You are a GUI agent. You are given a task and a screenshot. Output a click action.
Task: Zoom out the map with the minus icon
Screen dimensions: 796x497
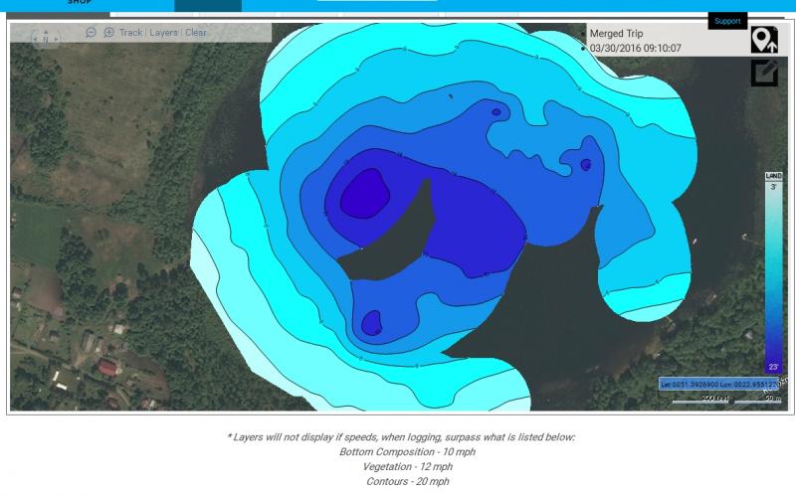tap(92, 33)
